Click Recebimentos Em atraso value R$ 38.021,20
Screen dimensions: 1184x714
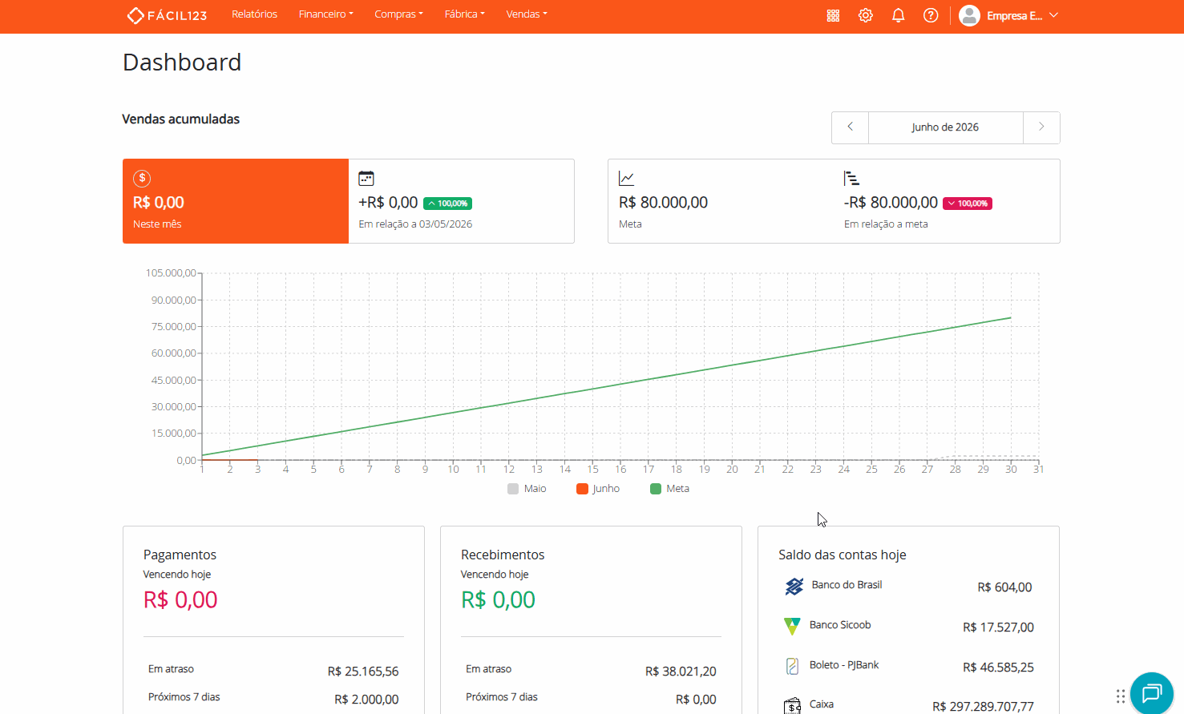click(681, 672)
